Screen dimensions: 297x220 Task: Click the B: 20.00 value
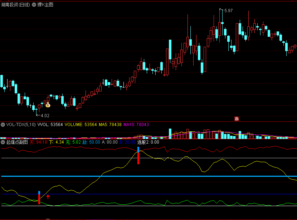point(127,142)
